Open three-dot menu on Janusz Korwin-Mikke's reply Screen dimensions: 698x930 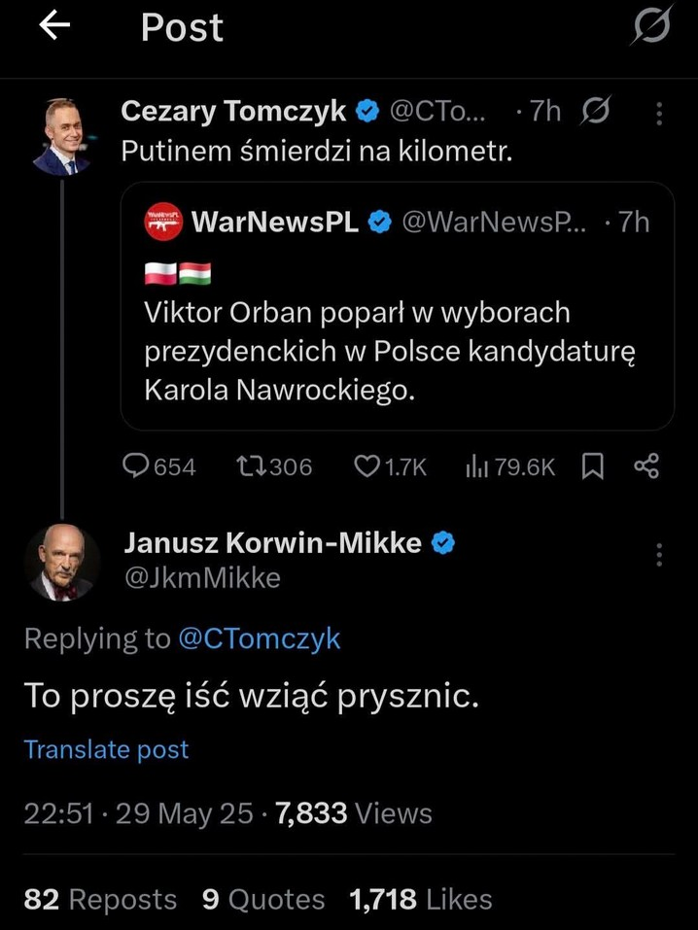pyautogui.click(x=659, y=555)
